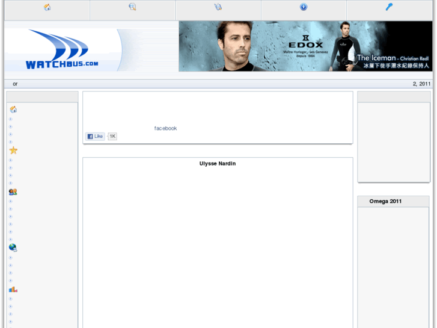Open the pencil-and-paper icon in top navigation

coord(218,7)
